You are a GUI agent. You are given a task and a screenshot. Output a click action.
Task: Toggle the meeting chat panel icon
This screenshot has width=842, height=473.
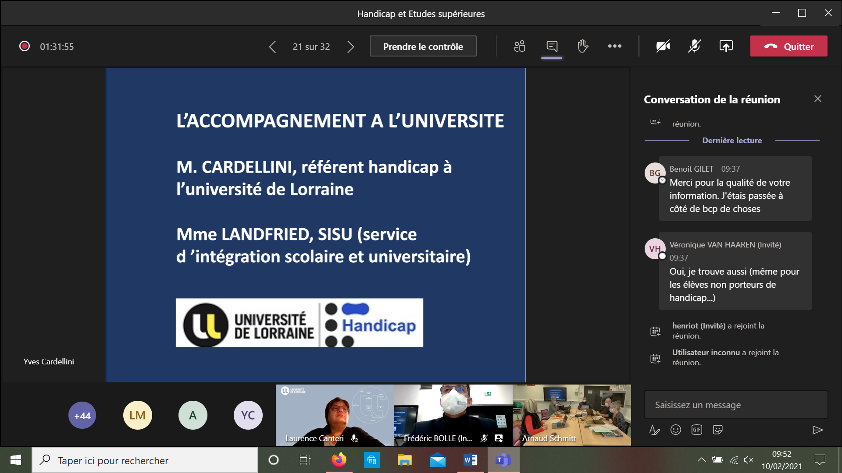[x=552, y=46]
